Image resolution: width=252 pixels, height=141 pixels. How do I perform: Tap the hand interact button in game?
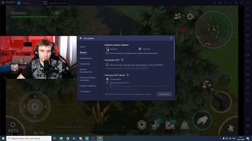202,120
